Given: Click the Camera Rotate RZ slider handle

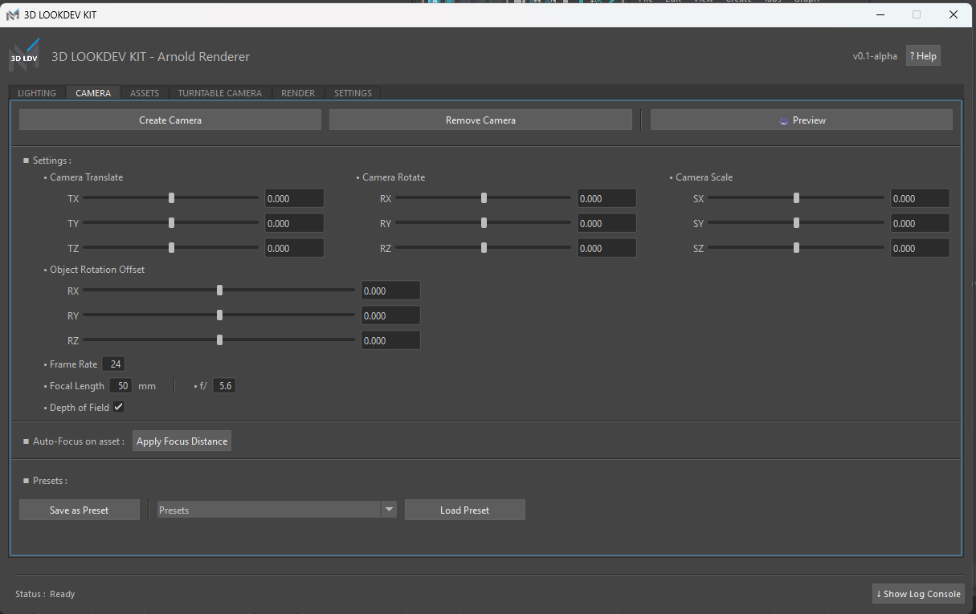Looking at the screenshot, I should click(x=484, y=248).
